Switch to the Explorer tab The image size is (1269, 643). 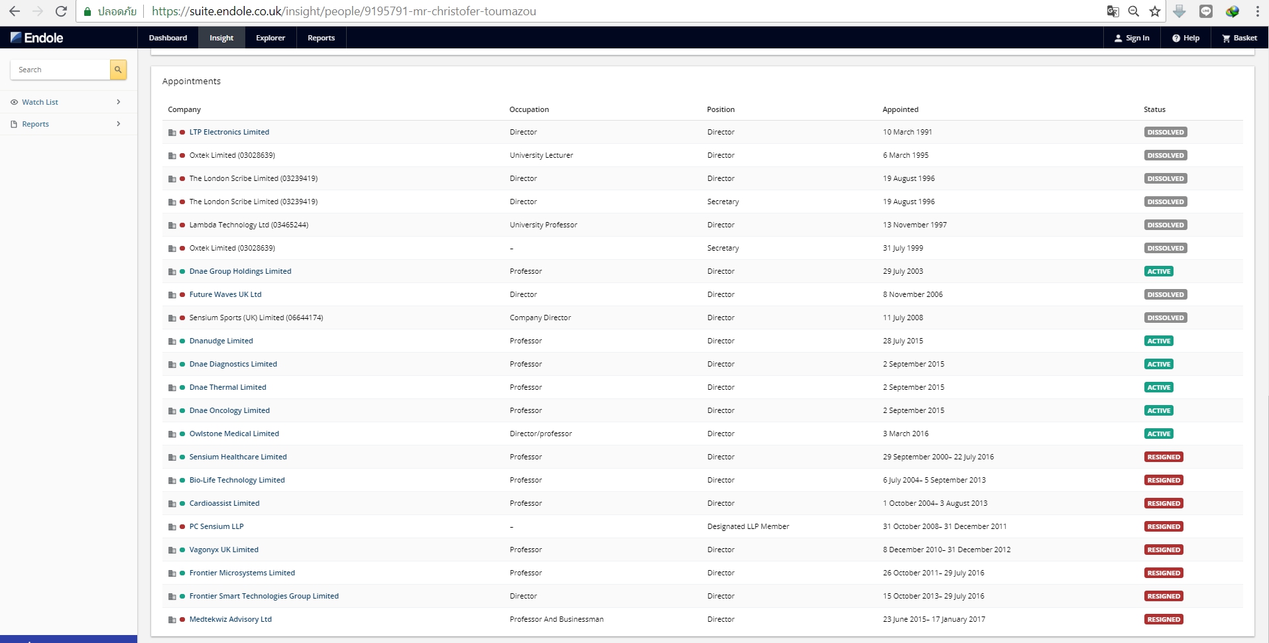[x=271, y=38]
